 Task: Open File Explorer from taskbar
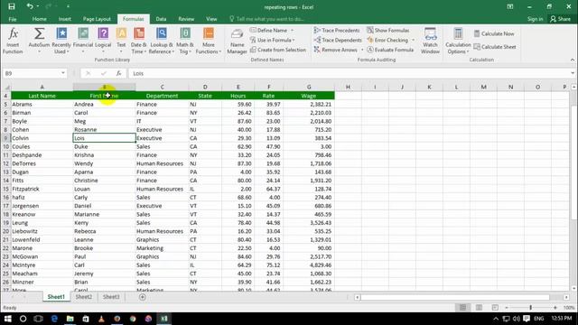click(x=70, y=319)
